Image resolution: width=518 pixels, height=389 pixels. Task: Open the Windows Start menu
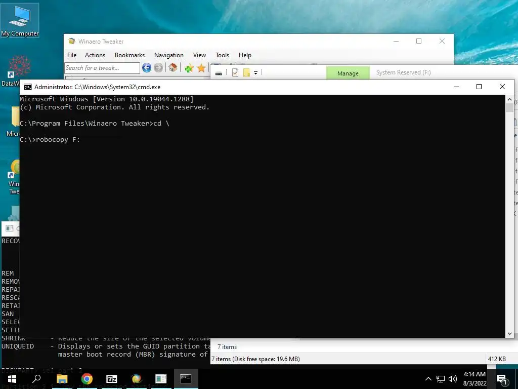click(12, 379)
